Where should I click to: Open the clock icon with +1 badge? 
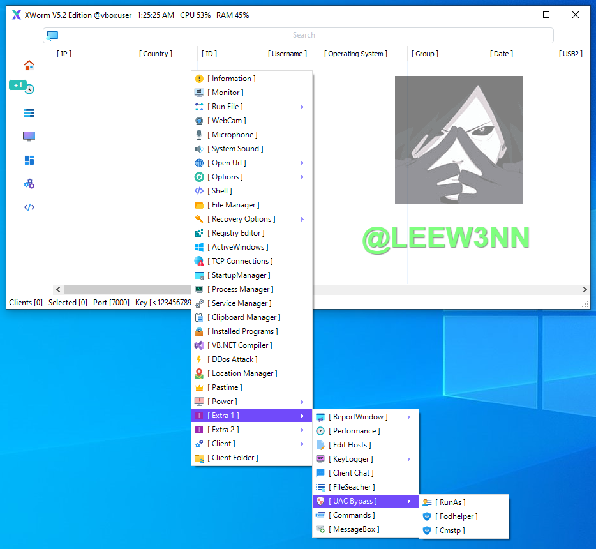[29, 89]
